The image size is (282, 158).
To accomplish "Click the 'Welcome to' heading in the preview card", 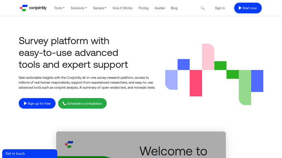I will 173,151.
